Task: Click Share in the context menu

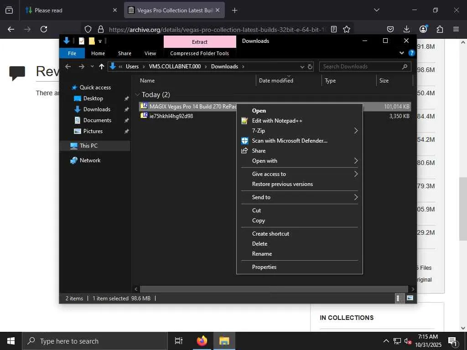Action: pyautogui.click(x=259, y=150)
